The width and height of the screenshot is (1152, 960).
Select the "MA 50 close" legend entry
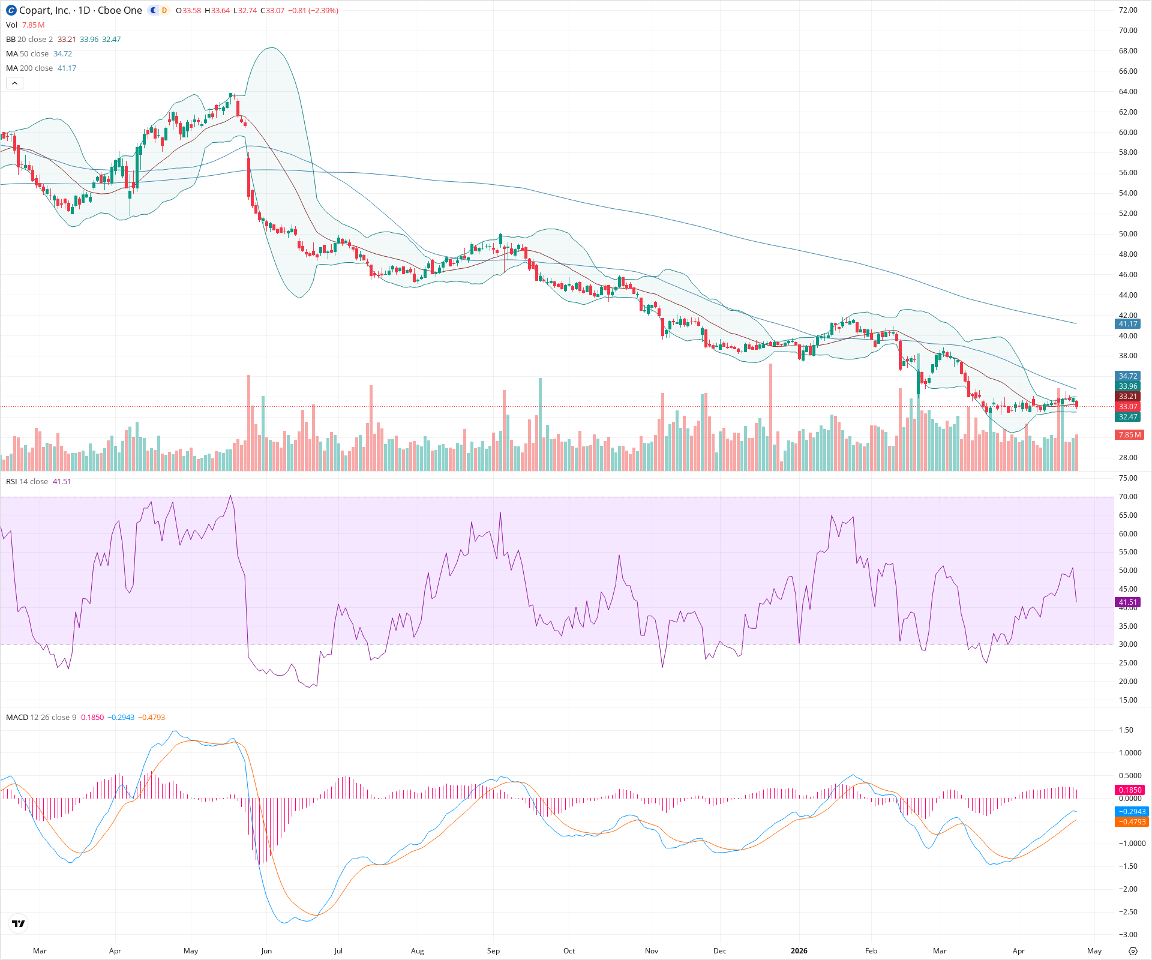26,53
